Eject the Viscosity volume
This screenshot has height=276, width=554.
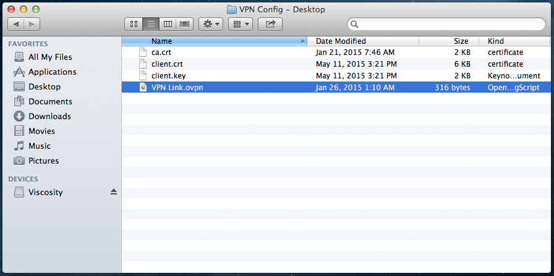point(113,191)
